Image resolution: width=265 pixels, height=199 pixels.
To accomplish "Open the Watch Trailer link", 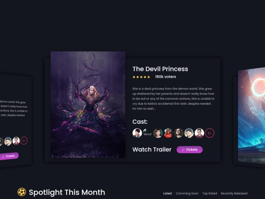I will point(152,149).
